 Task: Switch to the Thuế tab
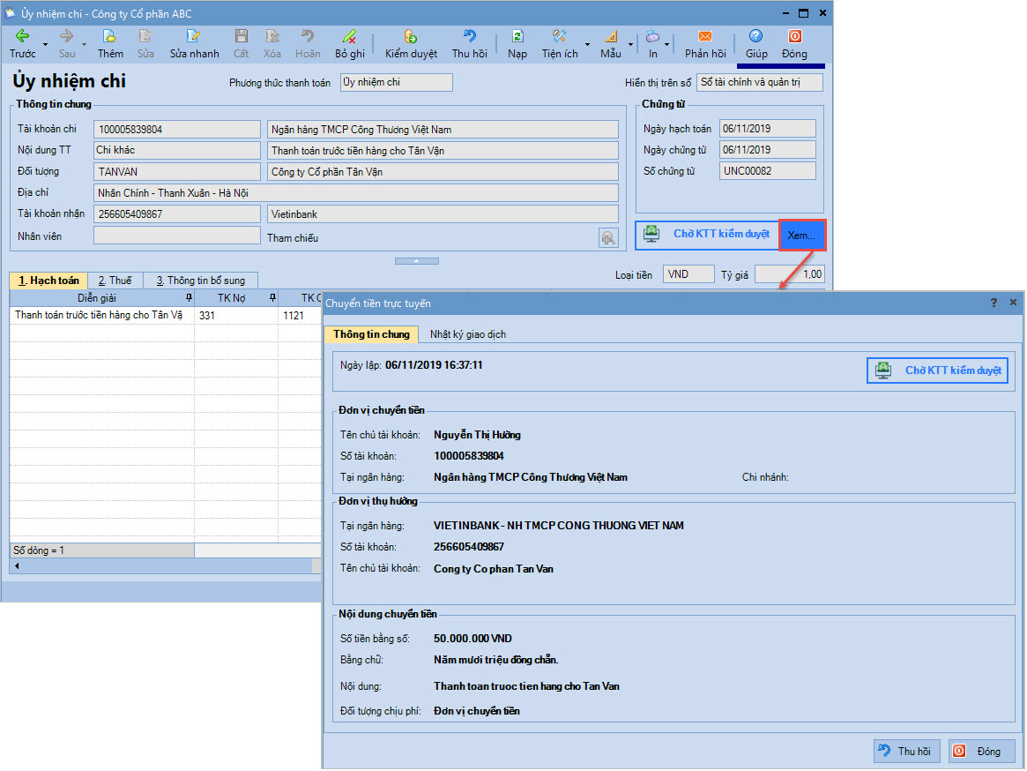coord(115,281)
